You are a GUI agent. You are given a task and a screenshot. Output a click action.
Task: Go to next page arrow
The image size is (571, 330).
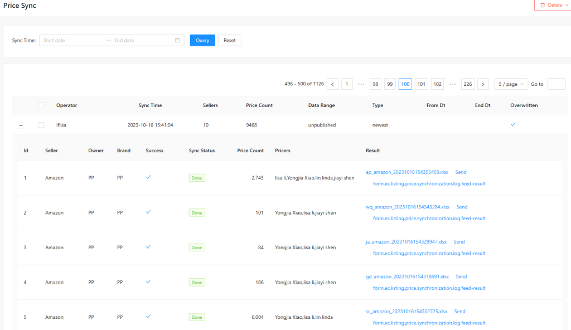tap(483, 84)
